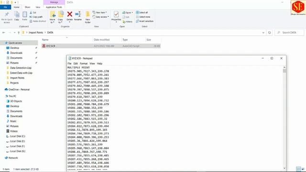Image resolution: width=306 pixels, height=172 pixels.
Task: Open Desktop under Quick access
Action: pos(15,48)
